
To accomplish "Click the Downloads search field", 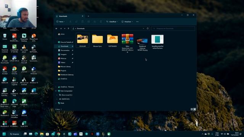I will 173,29.
